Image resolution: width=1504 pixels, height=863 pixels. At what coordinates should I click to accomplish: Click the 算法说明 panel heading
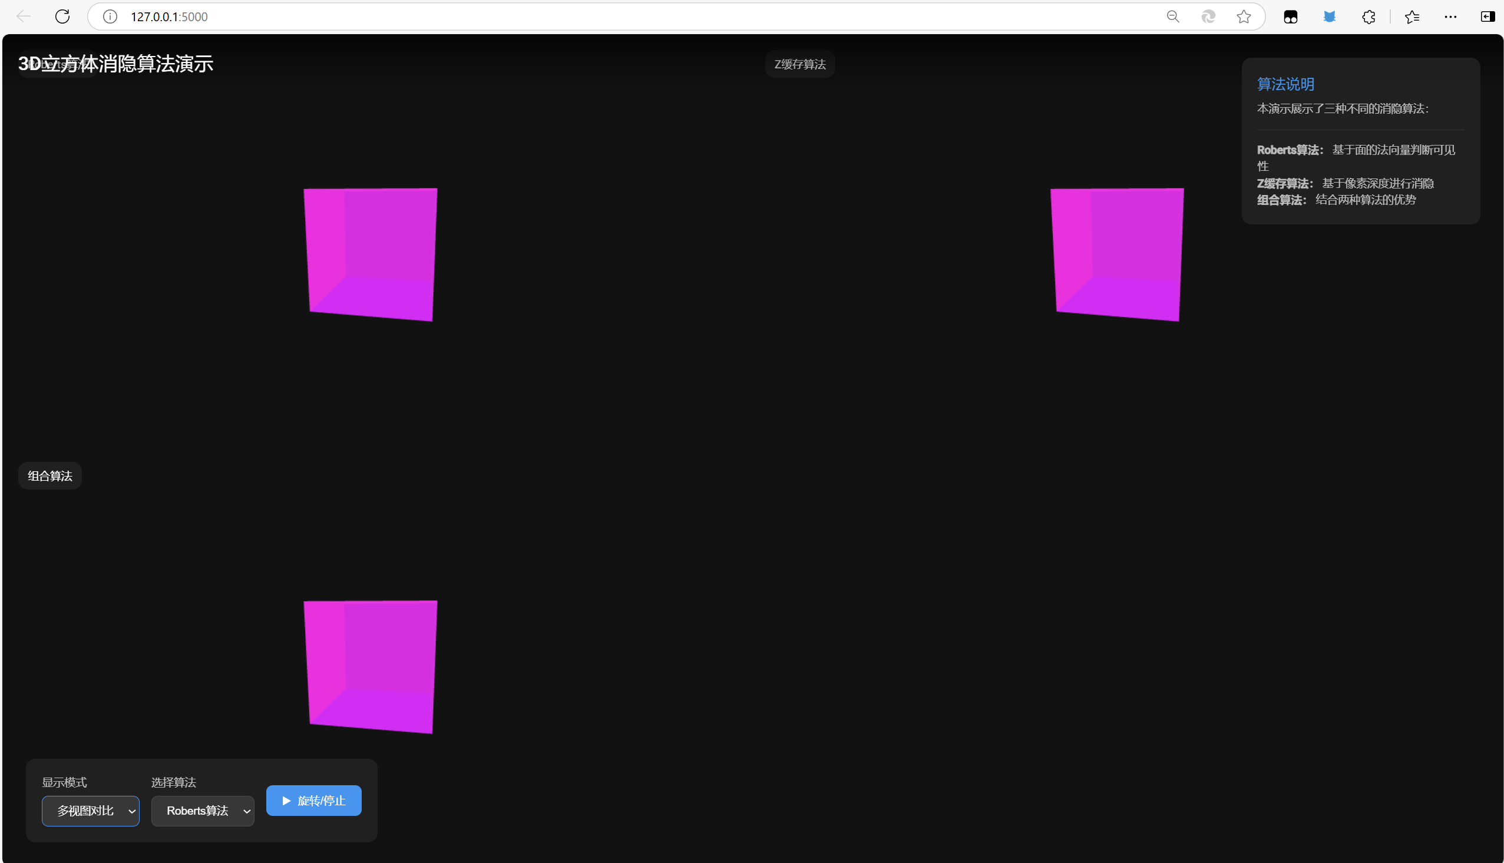coord(1285,84)
